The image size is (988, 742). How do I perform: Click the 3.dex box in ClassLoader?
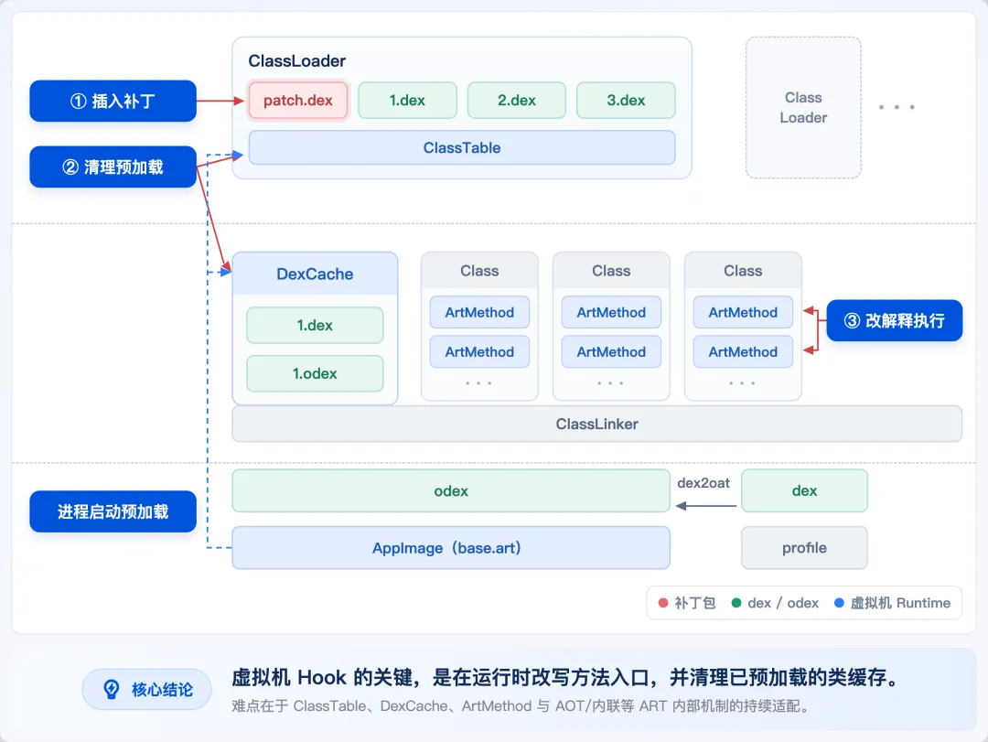pyautogui.click(x=626, y=101)
